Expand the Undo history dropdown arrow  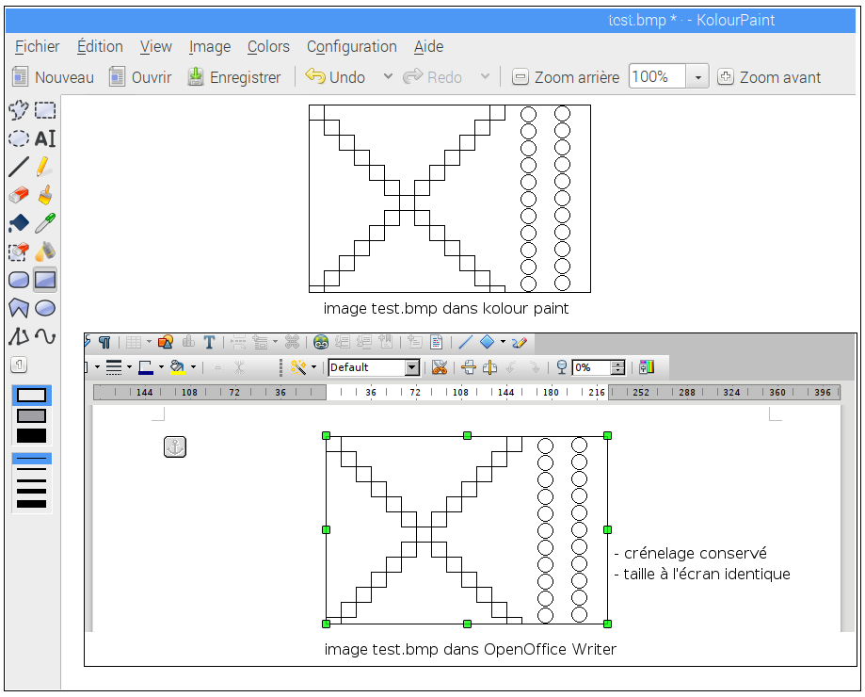click(x=388, y=76)
